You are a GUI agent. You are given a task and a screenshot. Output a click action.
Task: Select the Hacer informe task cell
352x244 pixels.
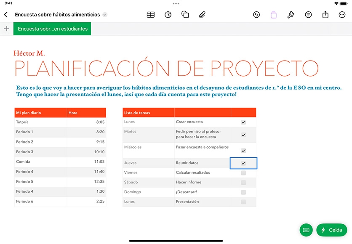203,182
